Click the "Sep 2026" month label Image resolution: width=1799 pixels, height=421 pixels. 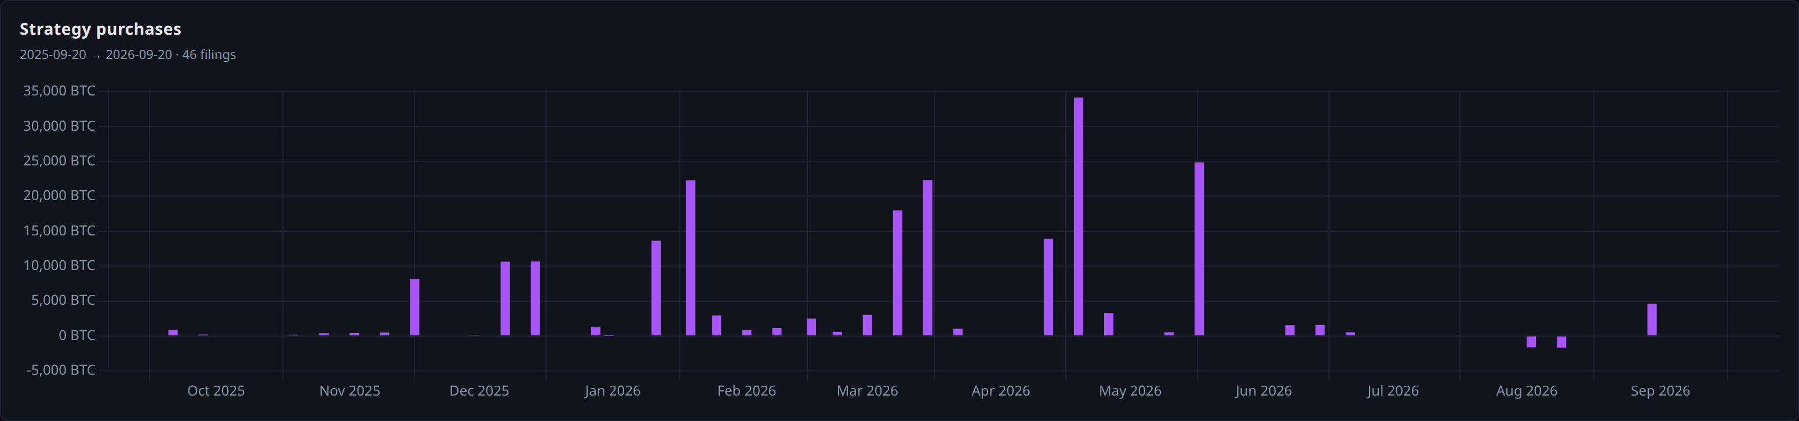point(1660,390)
